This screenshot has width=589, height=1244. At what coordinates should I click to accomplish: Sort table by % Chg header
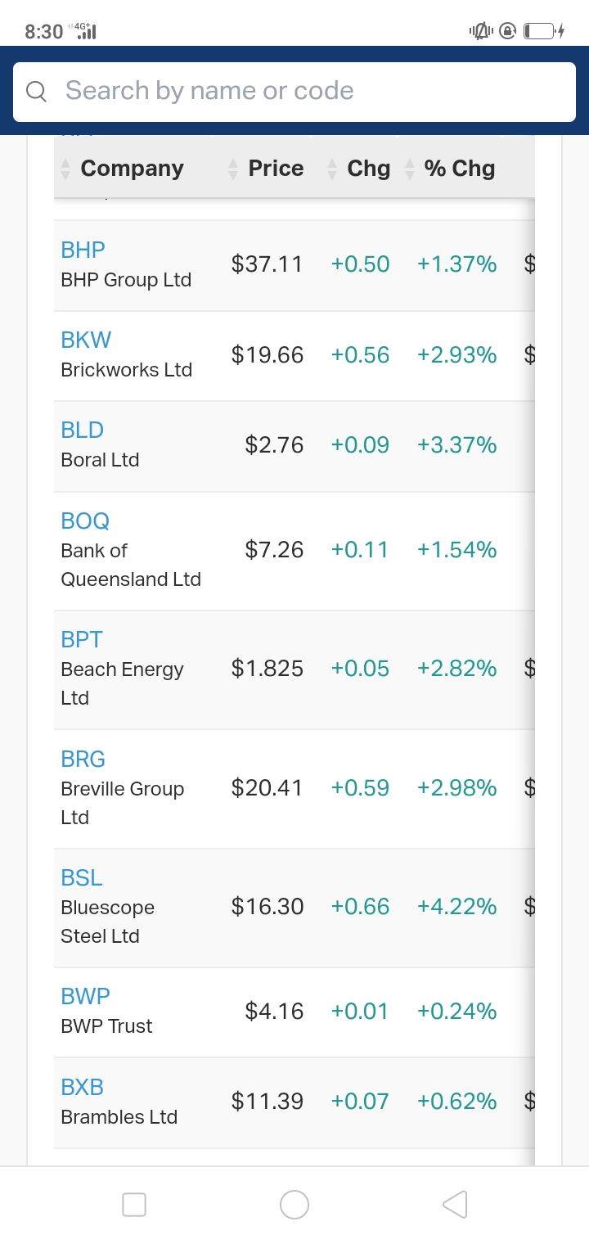click(460, 169)
